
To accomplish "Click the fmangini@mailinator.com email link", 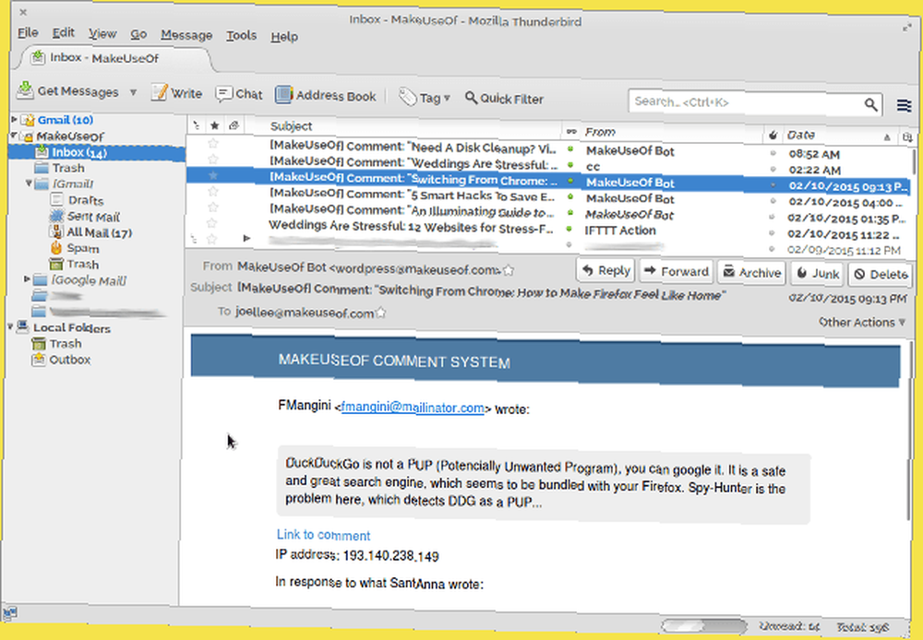I will tap(413, 407).
